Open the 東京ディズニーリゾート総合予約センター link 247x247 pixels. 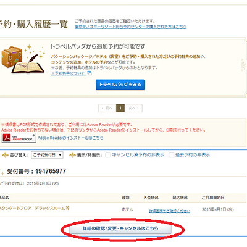130,27
